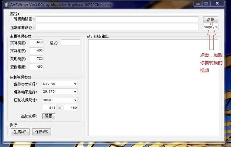
Task: Expand the 媒体类型选择 D2V No dropdown
Action: pyautogui.click(x=59, y=84)
